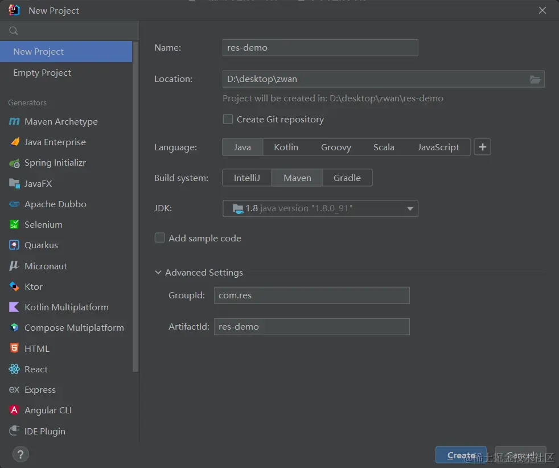Open the Angular CLI generator
This screenshot has height=468, width=559.
(x=66, y=410)
